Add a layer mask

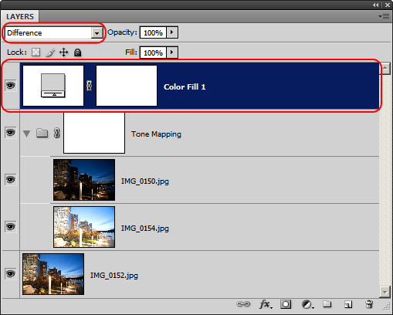click(x=286, y=304)
